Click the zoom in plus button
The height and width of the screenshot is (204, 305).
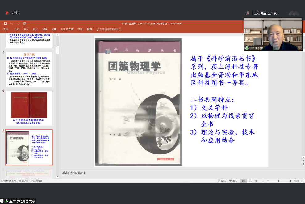click(290, 181)
